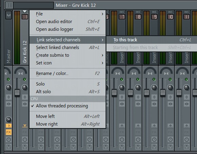Open the mixer options button beside the title
Image resolution: width=197 pixels, height=154 pixels.
coord(9,5)
